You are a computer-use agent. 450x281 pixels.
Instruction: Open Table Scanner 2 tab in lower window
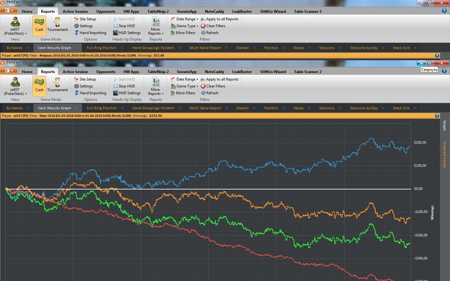tap(307, 72)
